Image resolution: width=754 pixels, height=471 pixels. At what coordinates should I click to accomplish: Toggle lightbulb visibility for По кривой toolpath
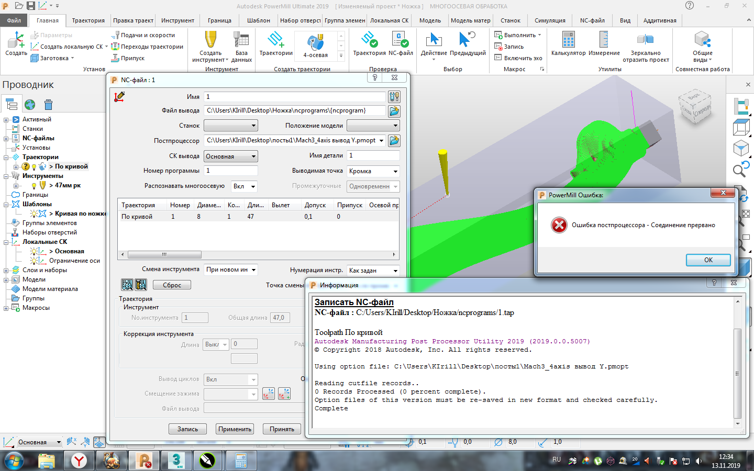pos(34,167)
